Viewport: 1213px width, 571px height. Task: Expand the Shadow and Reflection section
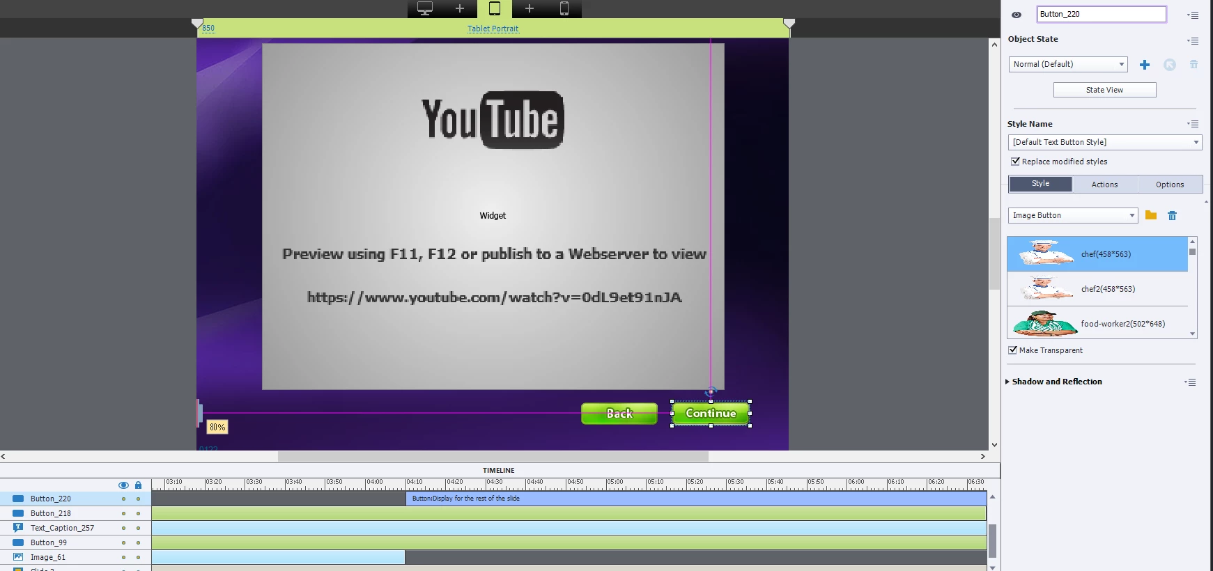pyautogui.click(x=1007, y=382)
